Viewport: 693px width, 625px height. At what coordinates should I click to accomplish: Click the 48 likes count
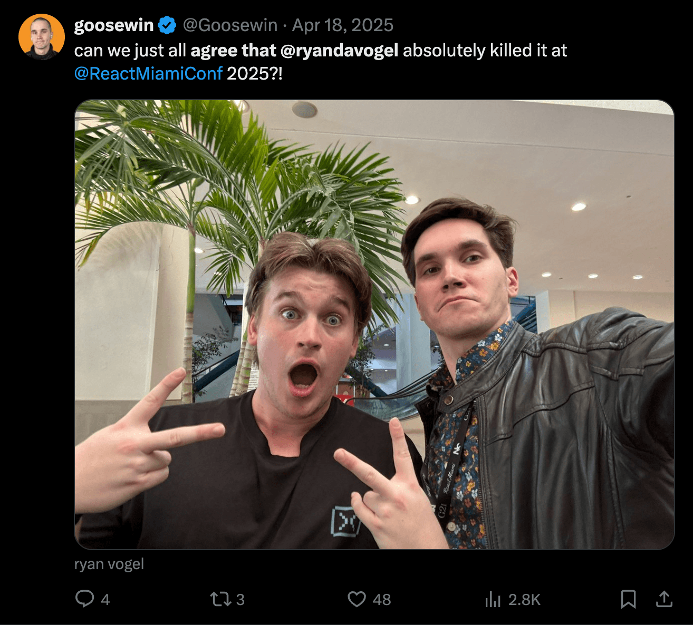[382, 599]
